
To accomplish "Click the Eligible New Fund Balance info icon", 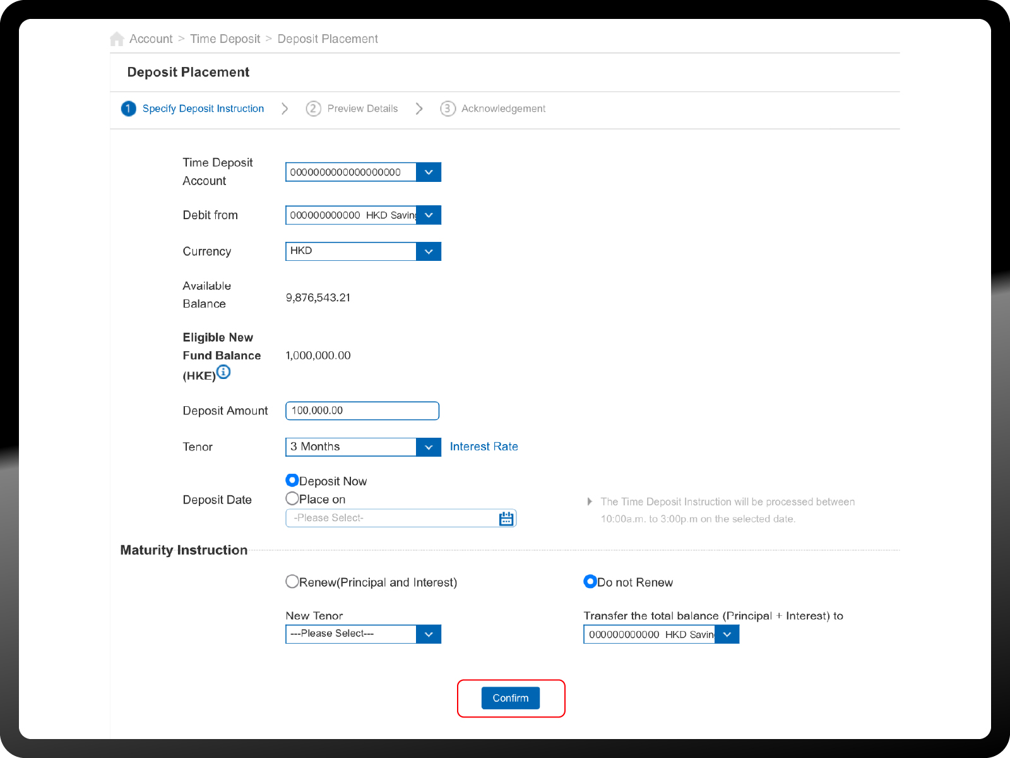I will (223, 372).
